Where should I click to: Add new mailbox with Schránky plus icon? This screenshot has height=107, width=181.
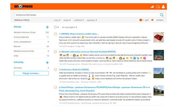click(x=47, y=63)
